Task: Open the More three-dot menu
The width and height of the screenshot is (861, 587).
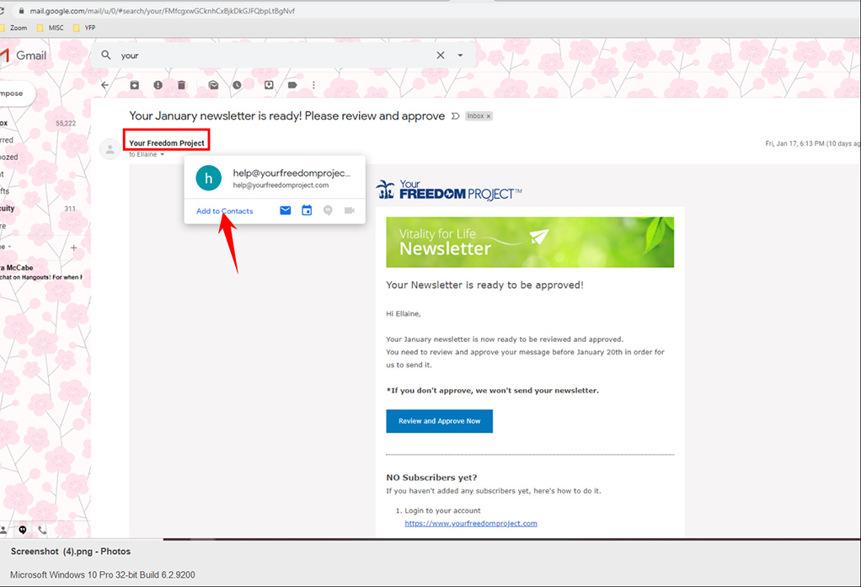Action: [313, 85]
